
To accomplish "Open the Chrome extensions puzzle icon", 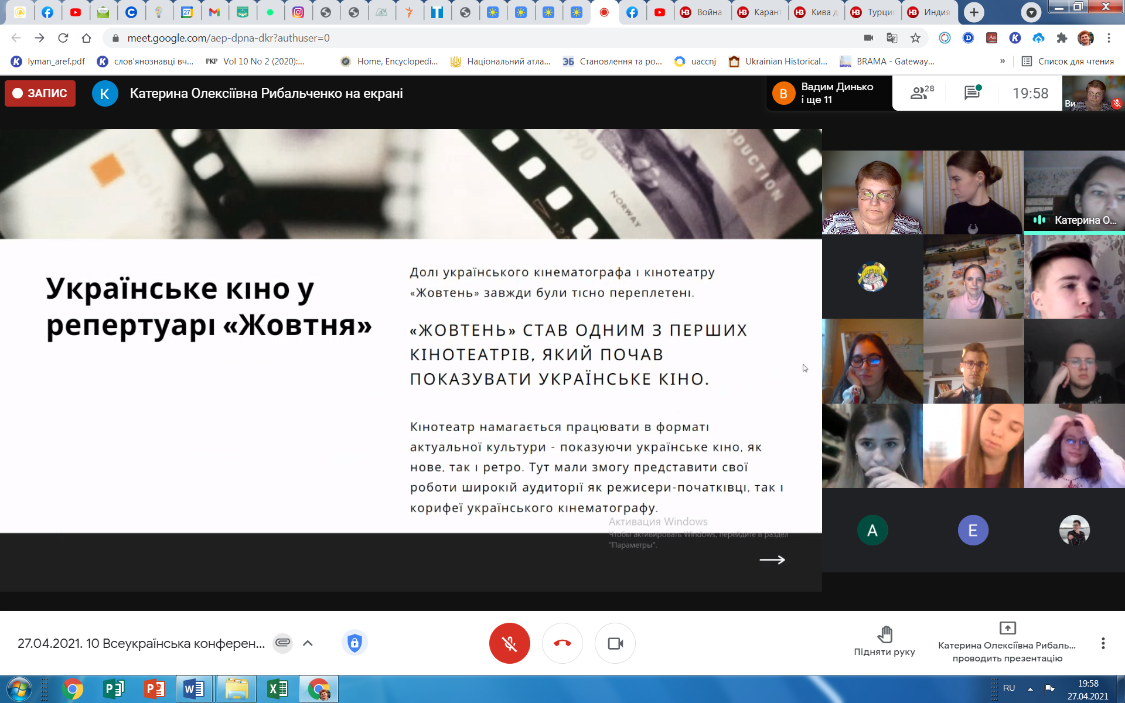I will point(1062,38).
